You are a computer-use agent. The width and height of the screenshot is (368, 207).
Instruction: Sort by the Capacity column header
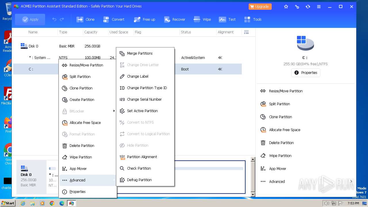point(91,32)
